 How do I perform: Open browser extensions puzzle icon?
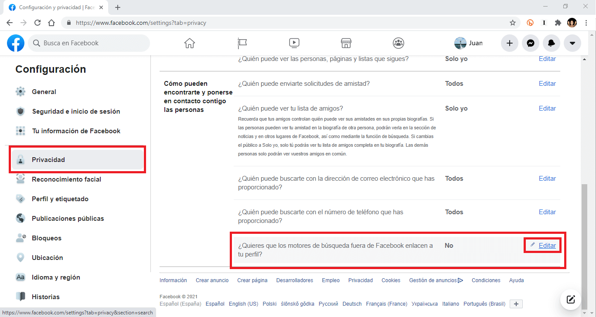558,23
